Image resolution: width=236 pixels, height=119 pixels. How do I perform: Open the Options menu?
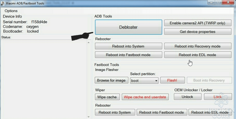pyautogui.click(x=11, y=11)
